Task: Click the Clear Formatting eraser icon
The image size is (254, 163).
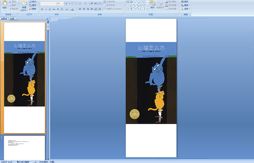Action: click(74, 3)
